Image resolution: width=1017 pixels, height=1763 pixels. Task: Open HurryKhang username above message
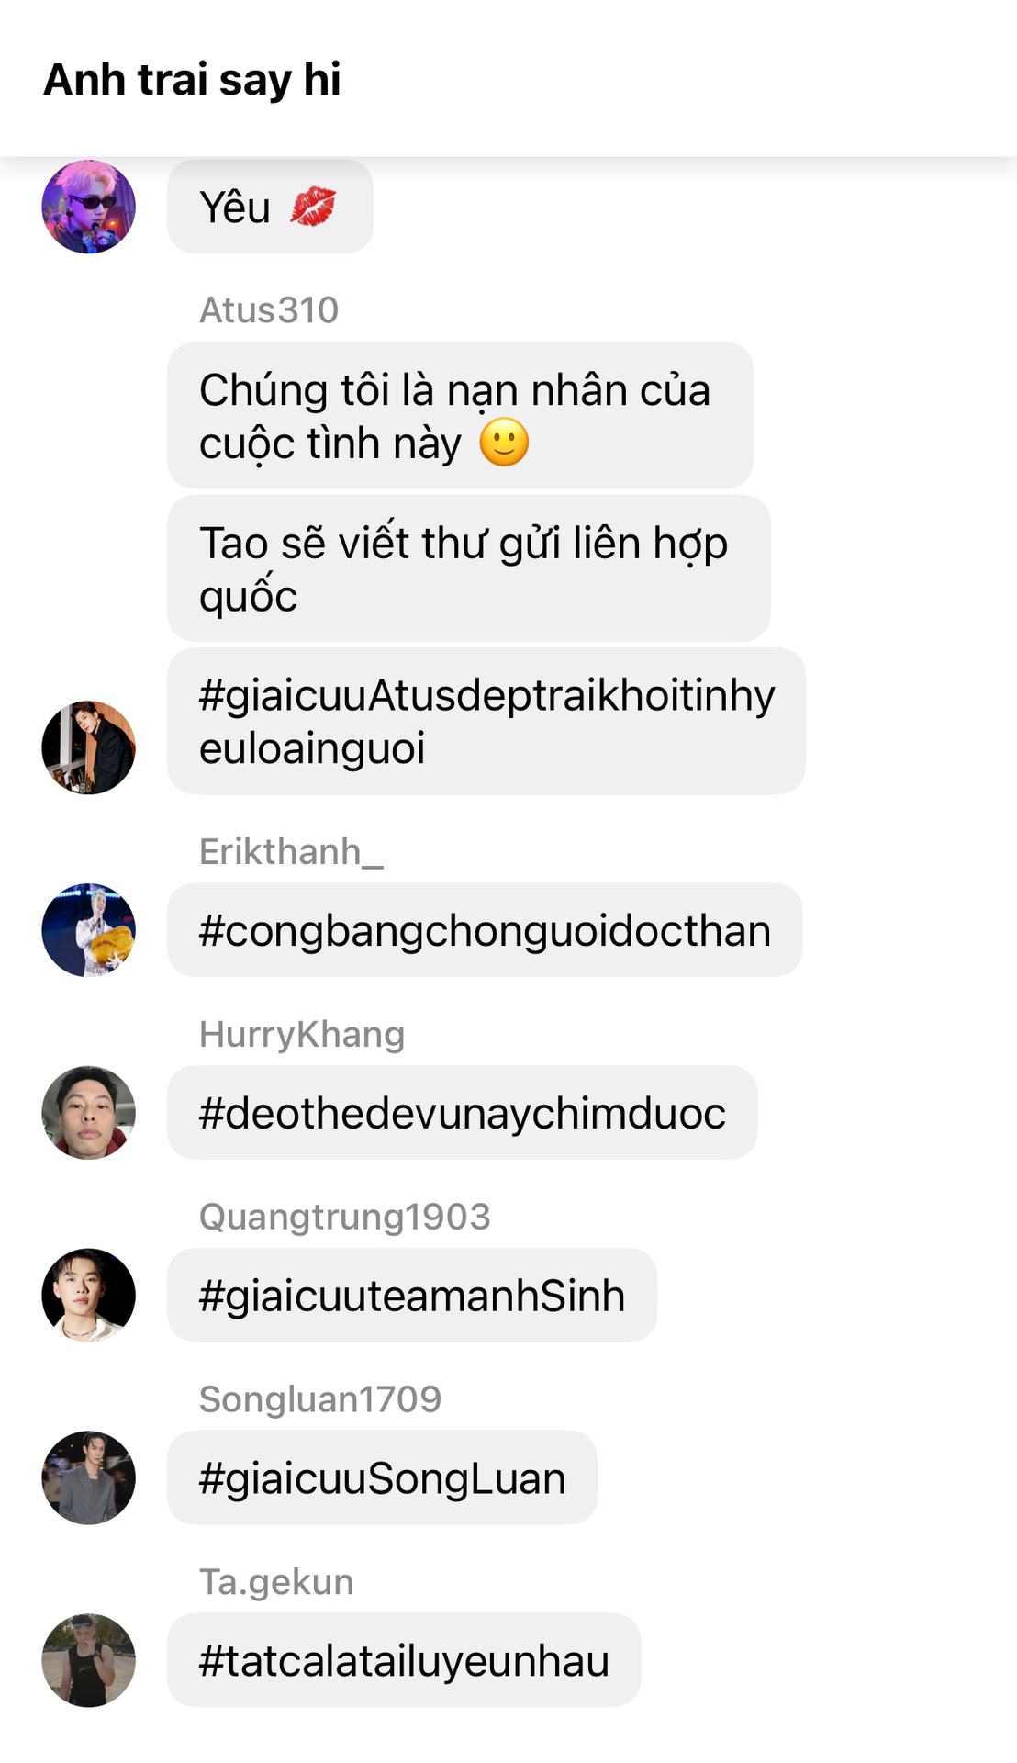click(302, 1035)
